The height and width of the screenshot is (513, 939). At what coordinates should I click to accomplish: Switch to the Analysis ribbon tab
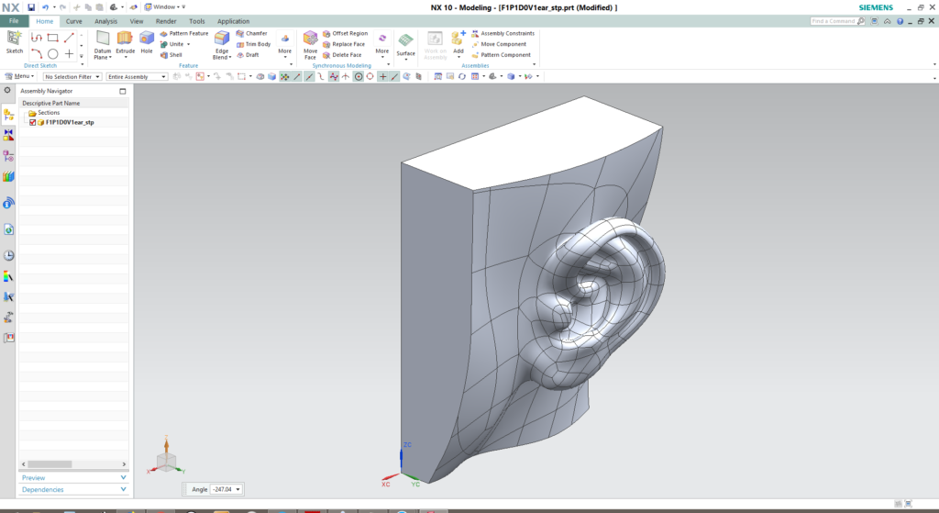[x=105, y=20]
